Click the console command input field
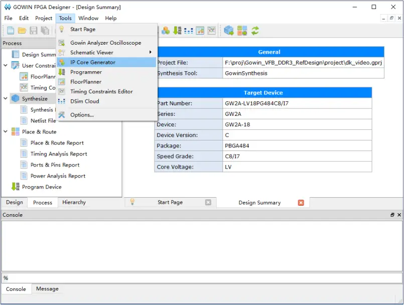404x305 pixels. tap(201, 278)
